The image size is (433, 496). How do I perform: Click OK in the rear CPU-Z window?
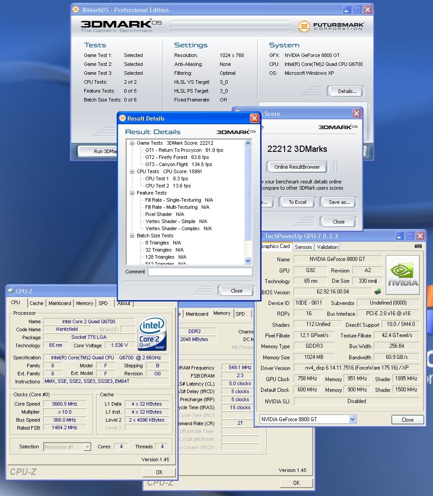click(x=296, y=483)
